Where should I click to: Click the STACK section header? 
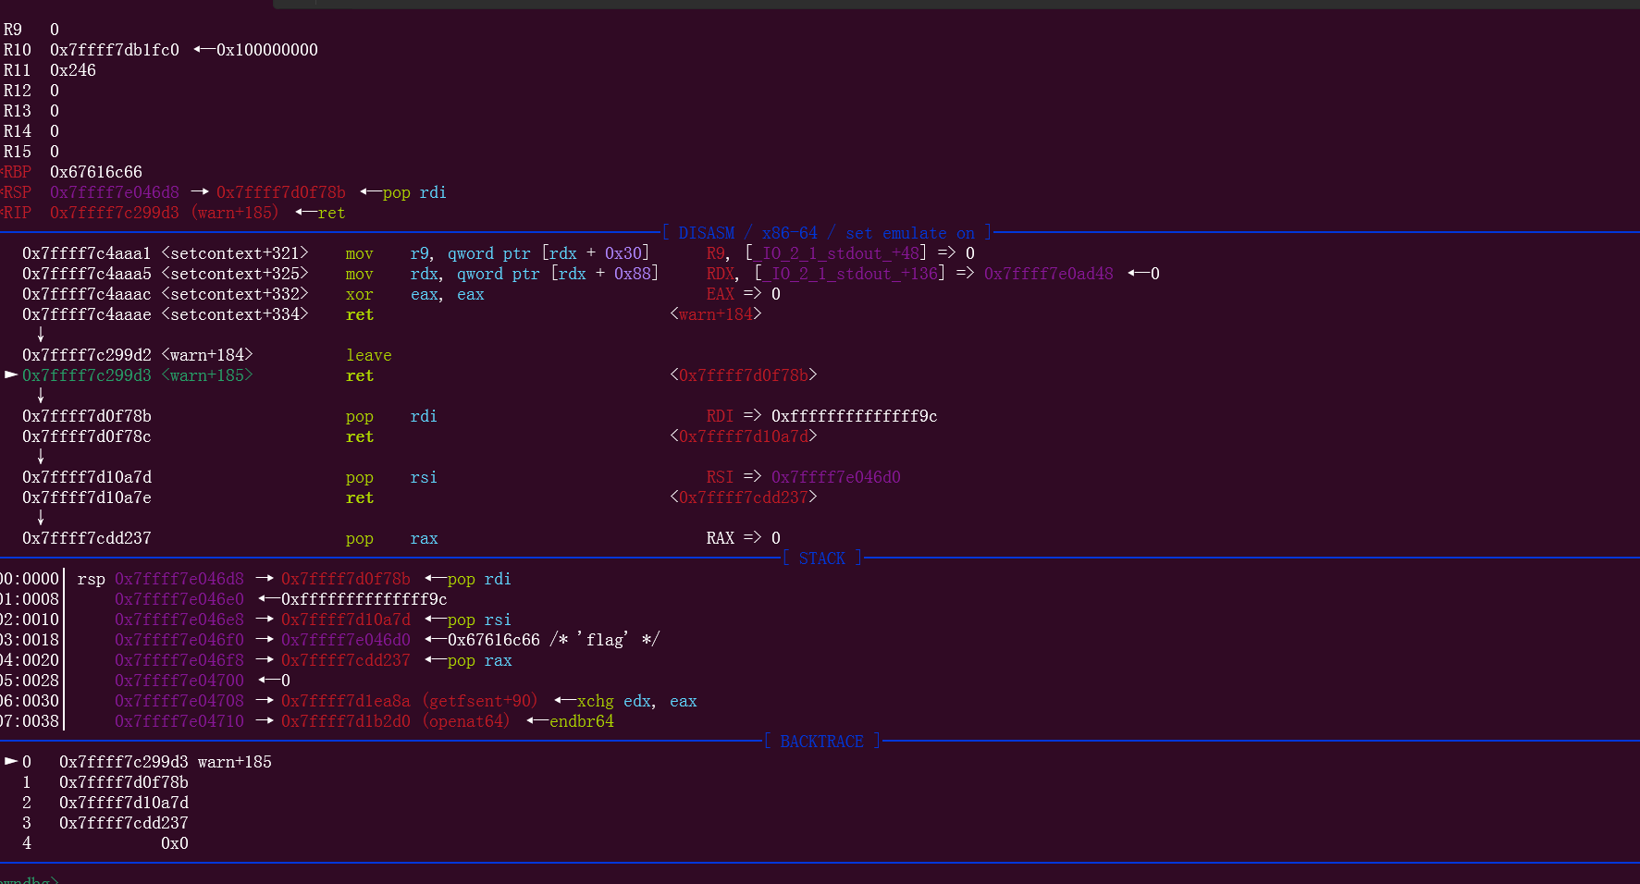pyautogui.click(x=821, y=559)
